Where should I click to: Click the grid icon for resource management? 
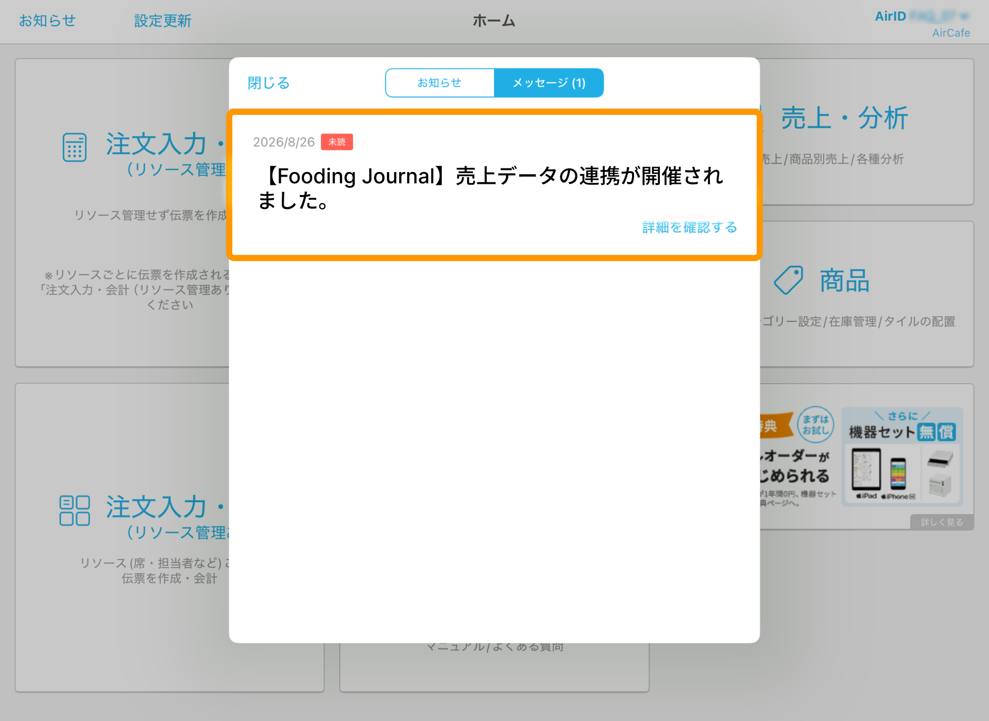click(75, 510)
